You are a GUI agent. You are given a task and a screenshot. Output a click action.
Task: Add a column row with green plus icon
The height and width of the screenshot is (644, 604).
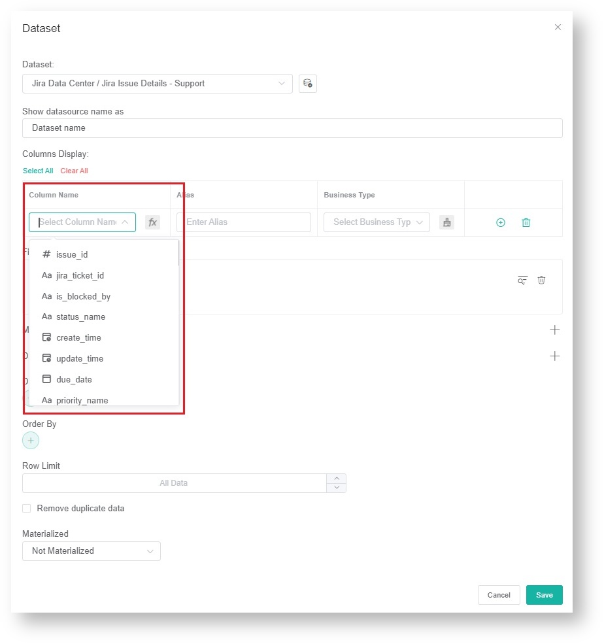(501, 222)
